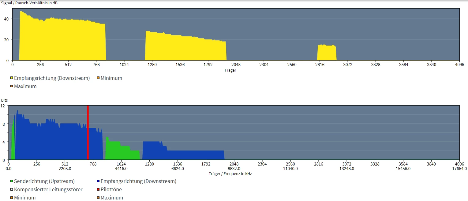Click the '11040.0' frequency tick label
The height and width of the screenshot is (201, 468).
pyautogui.click(x=290, y=169)
